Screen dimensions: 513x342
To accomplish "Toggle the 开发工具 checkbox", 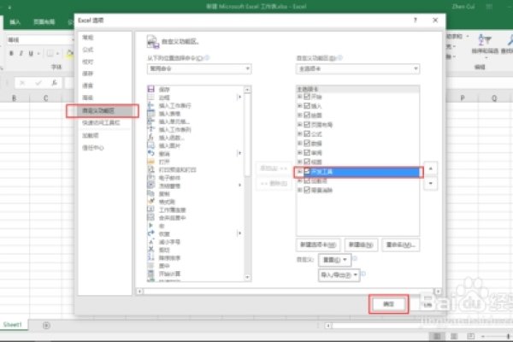I will coord(307,171).
